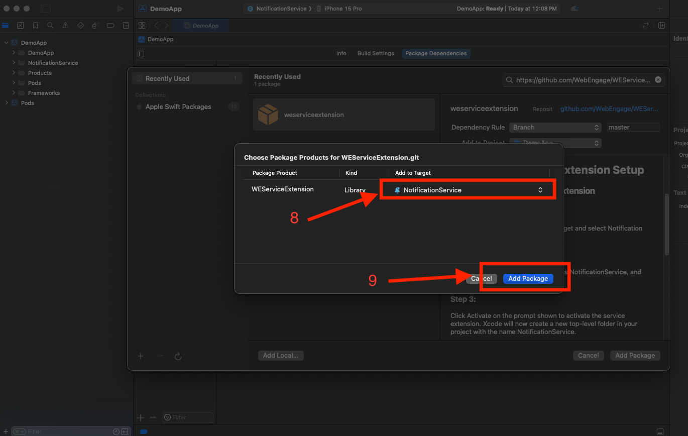Open the related items grid icon
Image resolution: width=688 pixels, height=436 pixels.
[142, 25]
